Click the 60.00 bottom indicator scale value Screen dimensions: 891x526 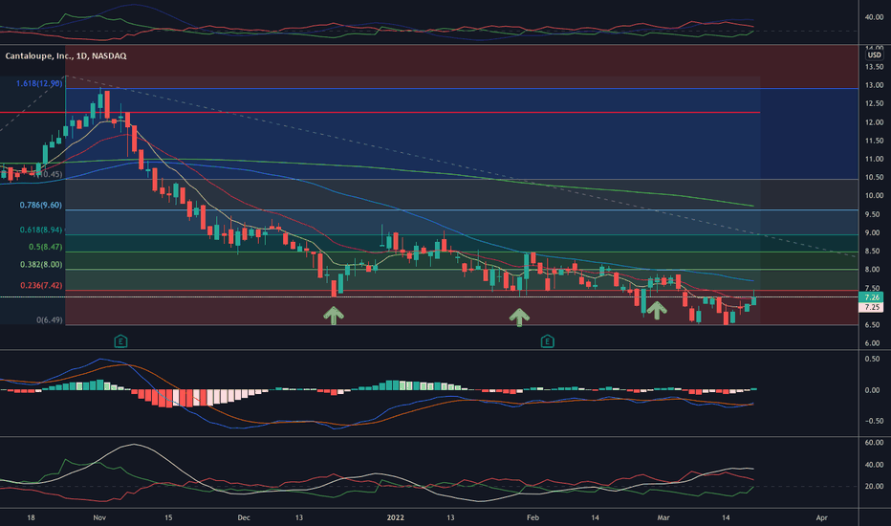[874, 443]
